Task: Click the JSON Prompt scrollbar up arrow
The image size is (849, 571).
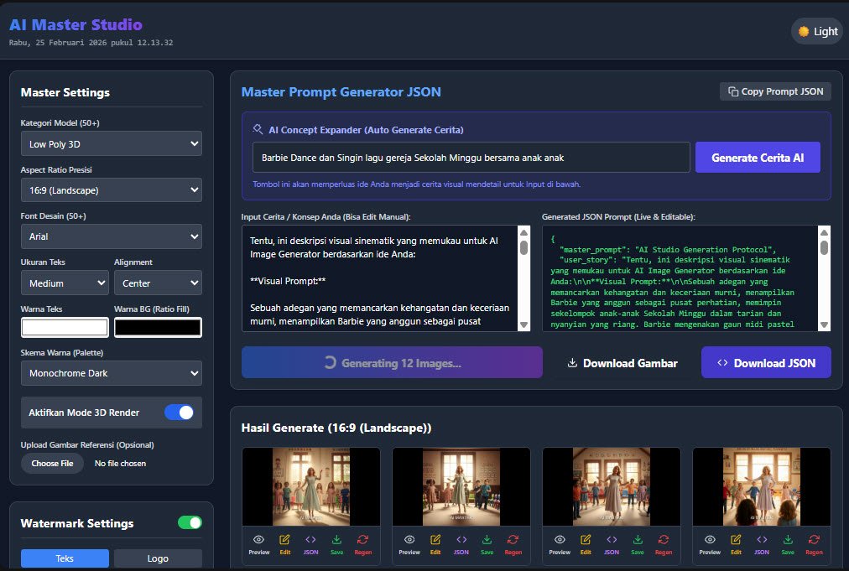Action: (824, 233)
